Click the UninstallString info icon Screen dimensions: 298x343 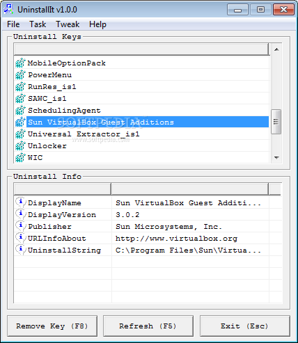20,250
